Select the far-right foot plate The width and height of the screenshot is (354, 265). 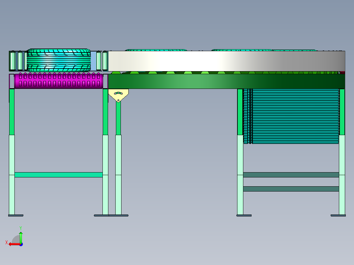338,215
